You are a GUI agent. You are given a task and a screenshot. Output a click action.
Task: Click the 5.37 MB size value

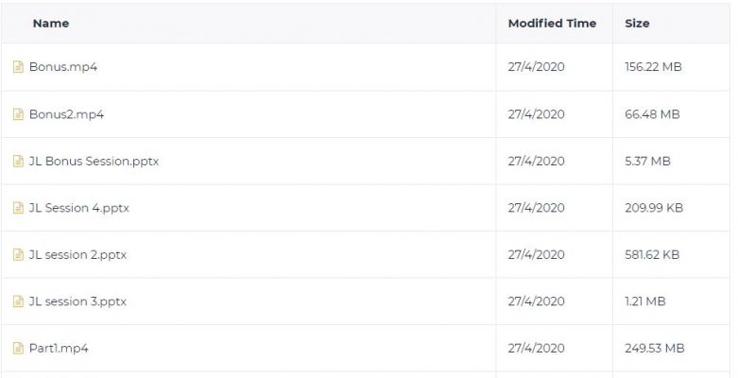click(x=647, y=161)
